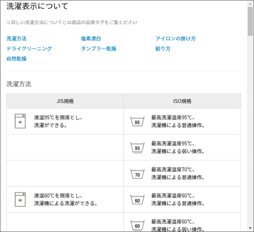Select ISO wash tub 95 normal-operation icon
This screenshot has width=254, height=232.
point(137,122)
